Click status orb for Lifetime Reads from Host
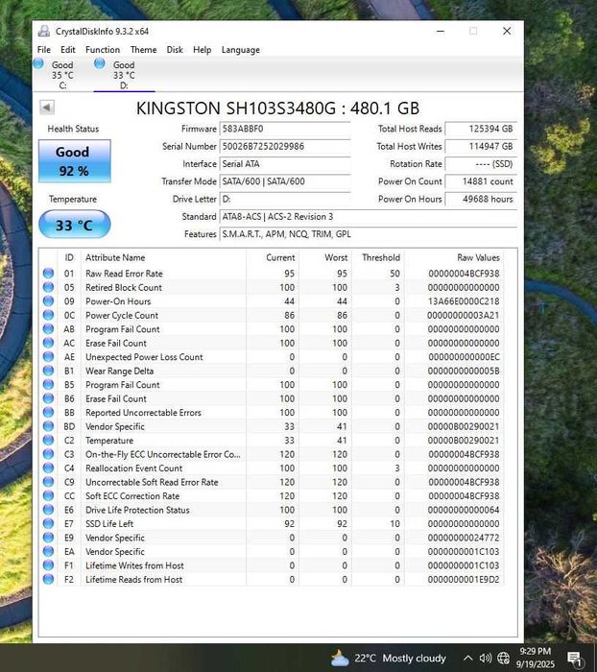This screenshot has height=672, width=597. pyautogui.click(x=48, y=580)
